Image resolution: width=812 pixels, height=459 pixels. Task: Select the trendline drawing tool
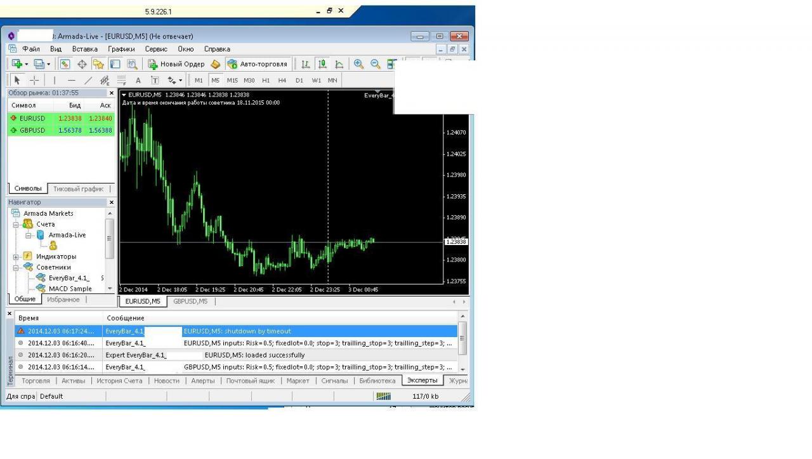click(88, 81)
